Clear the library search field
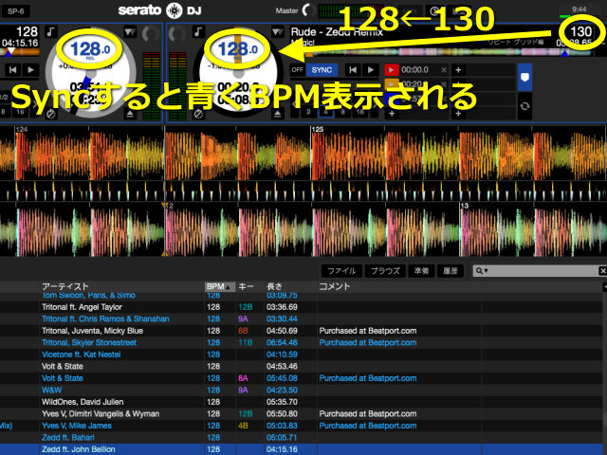This screenshot has width=607, height=455. click(x=602, y=271)
